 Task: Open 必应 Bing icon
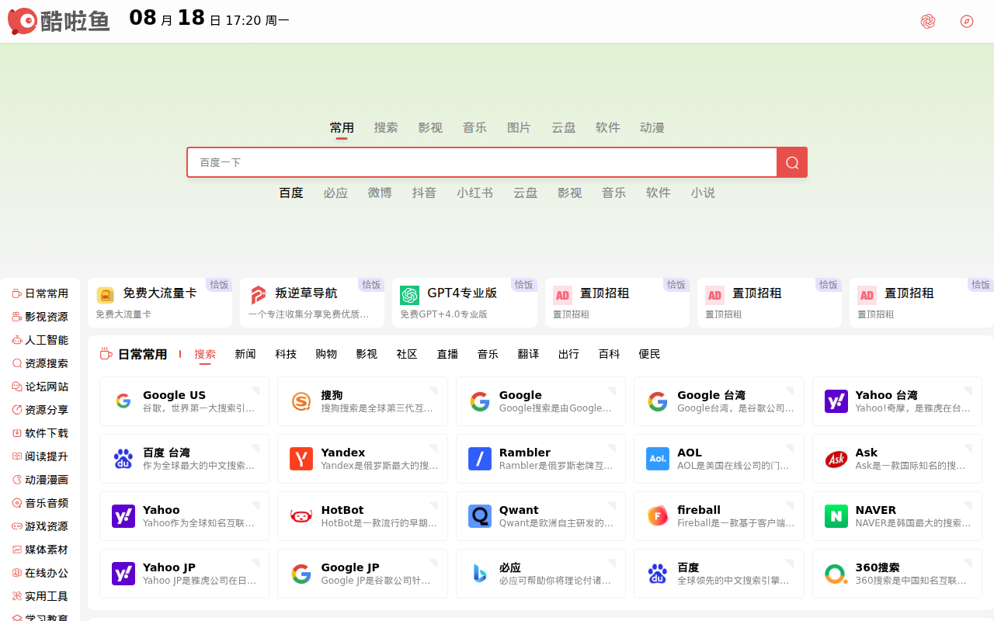coord(480,574)
